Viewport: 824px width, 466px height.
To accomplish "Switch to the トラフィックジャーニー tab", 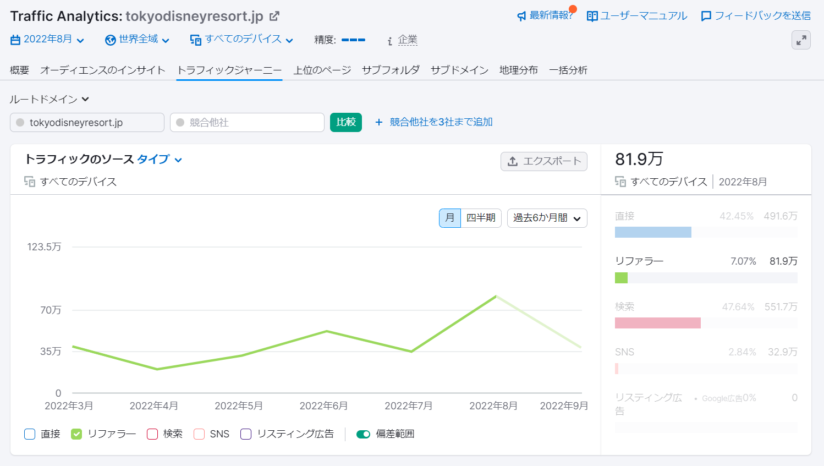I will pos(229,70).
